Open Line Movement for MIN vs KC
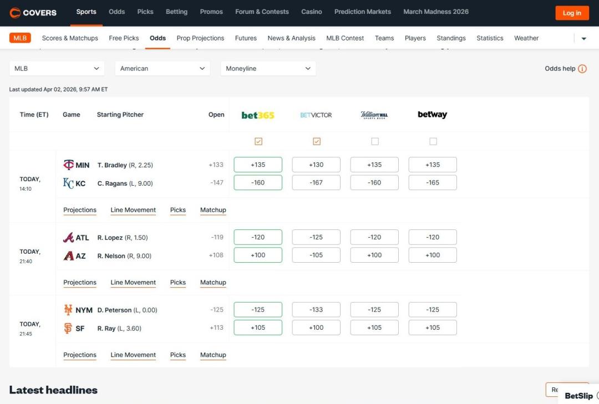The height and width of the screenshot is (404, 599). [x=133, y=210]
